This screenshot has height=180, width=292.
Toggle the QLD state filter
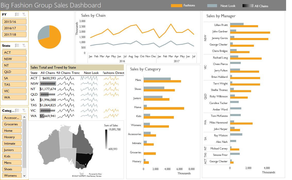(14, 72)
